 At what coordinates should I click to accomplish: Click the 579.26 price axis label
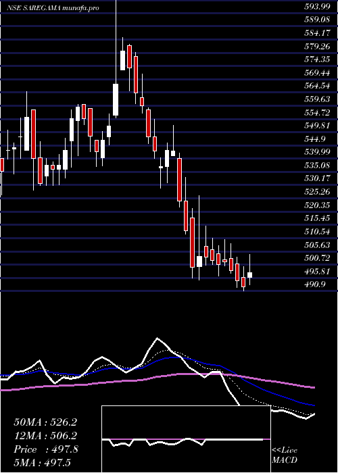point(317,47)
